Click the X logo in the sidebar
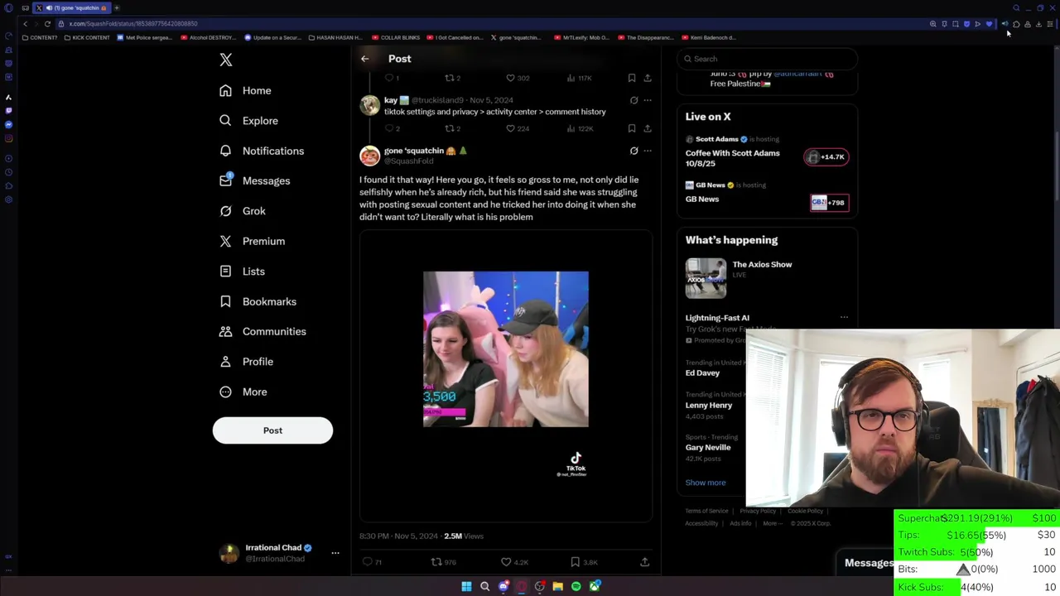Image resolution: width=1060 pixels, height=596 pixels. [226, 60]
